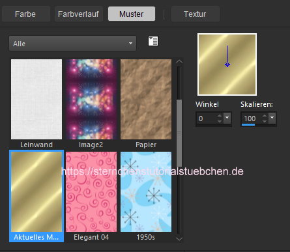
Task: Select the Muster tab
Action: coord(132,14)
